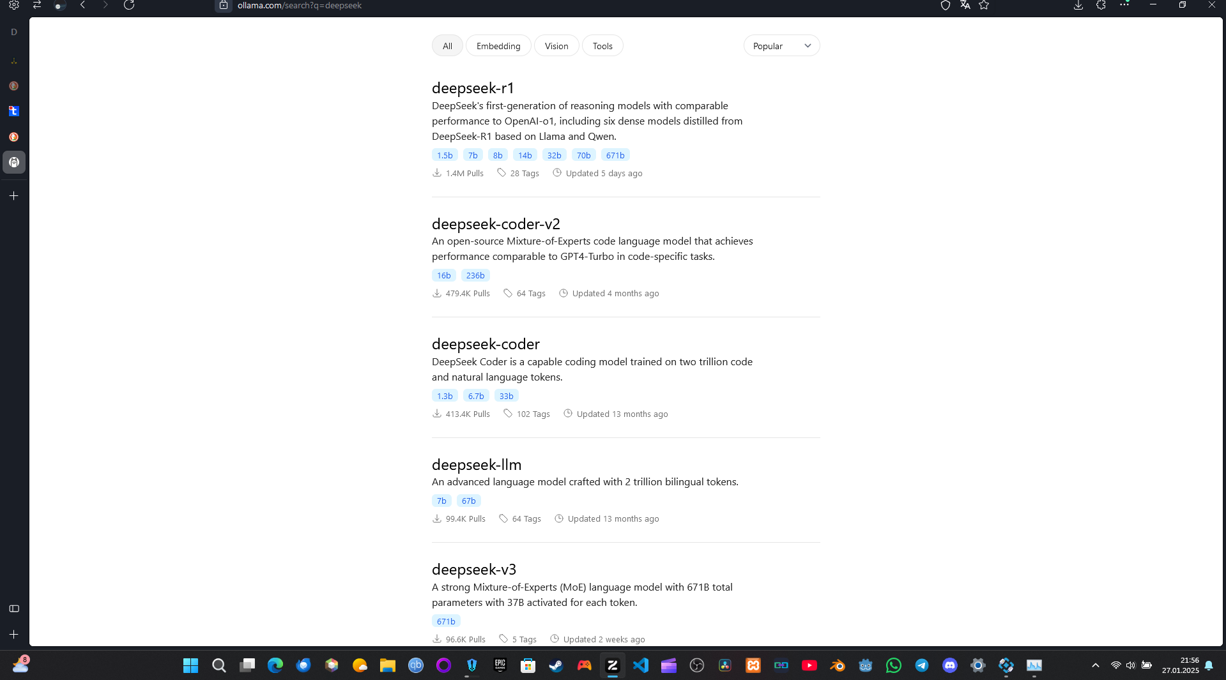Open the downloads panel icon

pyautogui.click(x=1078, y=5)
